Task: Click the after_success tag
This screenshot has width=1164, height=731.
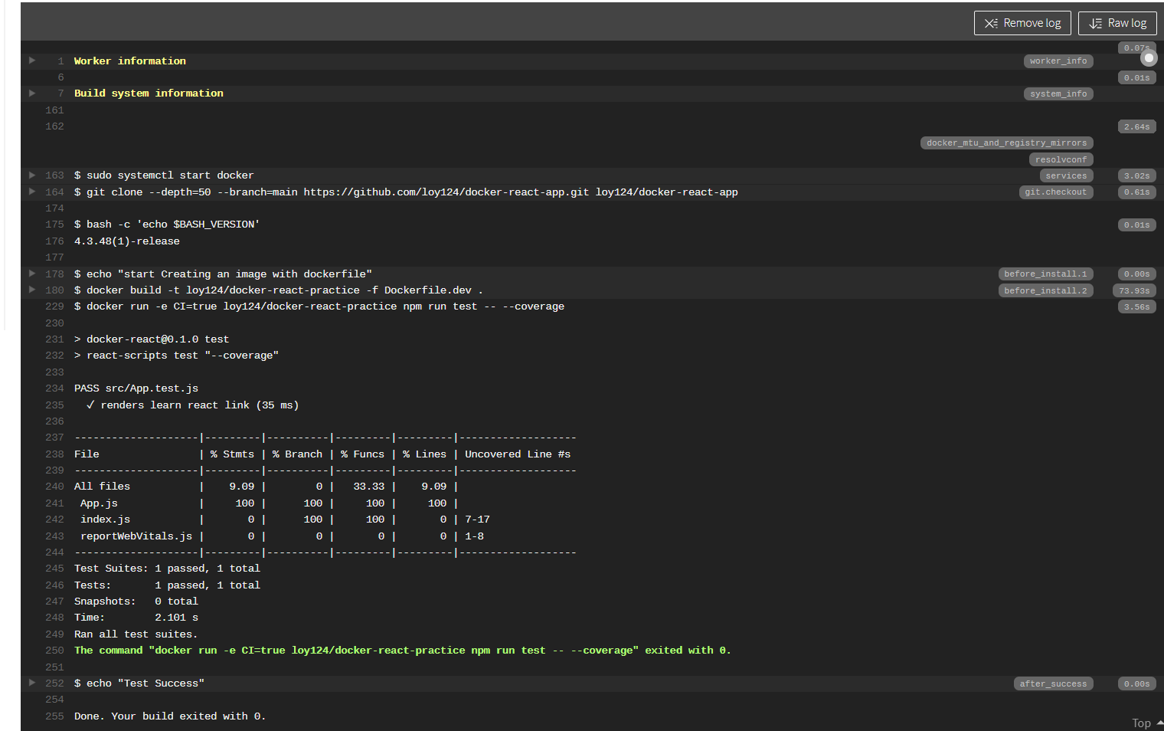Action: click(x=1053, y=683)
